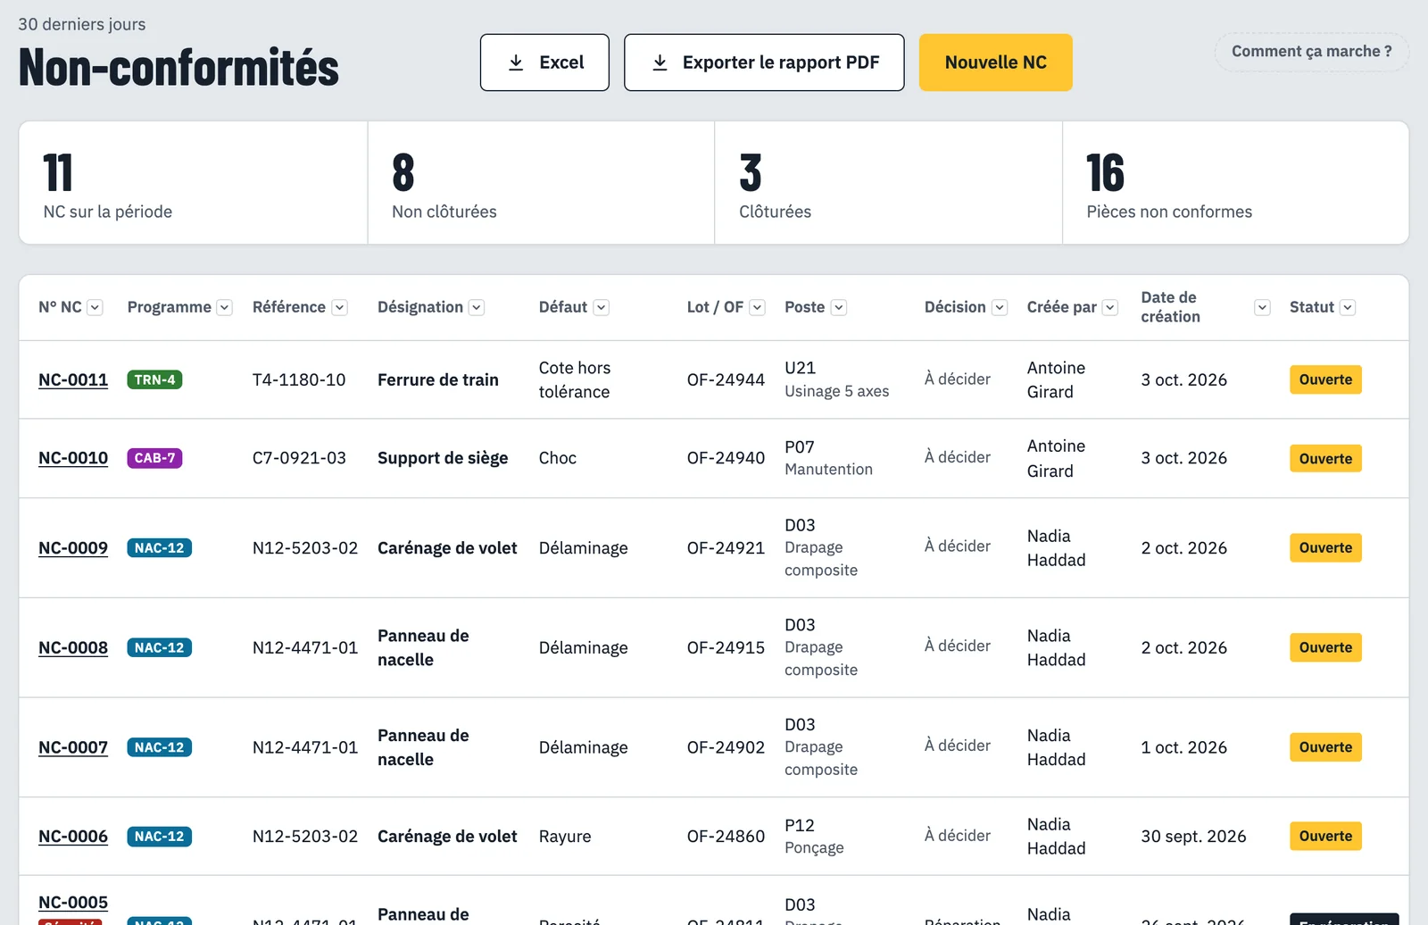Click Support de siège designation
Image resolution: width=1428 pixels, height=925 pixels.
pos(443,458)
